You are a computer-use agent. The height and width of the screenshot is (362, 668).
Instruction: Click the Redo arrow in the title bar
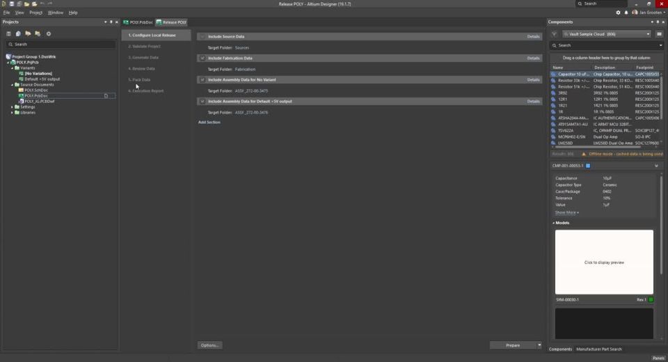[49, 4]
